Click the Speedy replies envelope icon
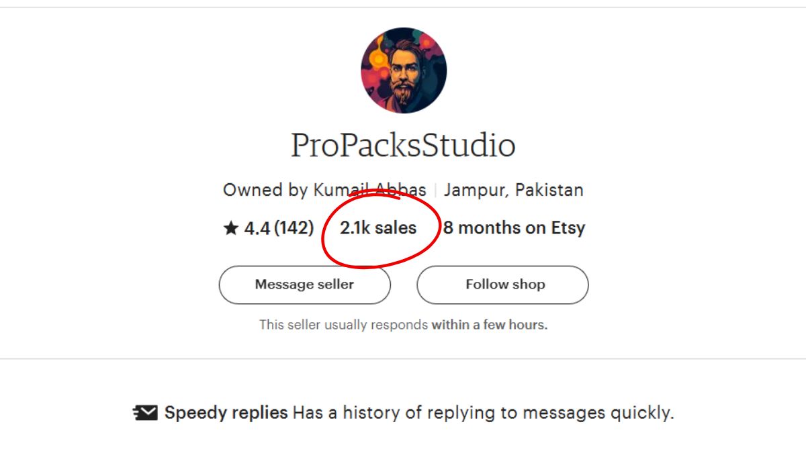The image size is (806, 453). click(x=146, y=413)
